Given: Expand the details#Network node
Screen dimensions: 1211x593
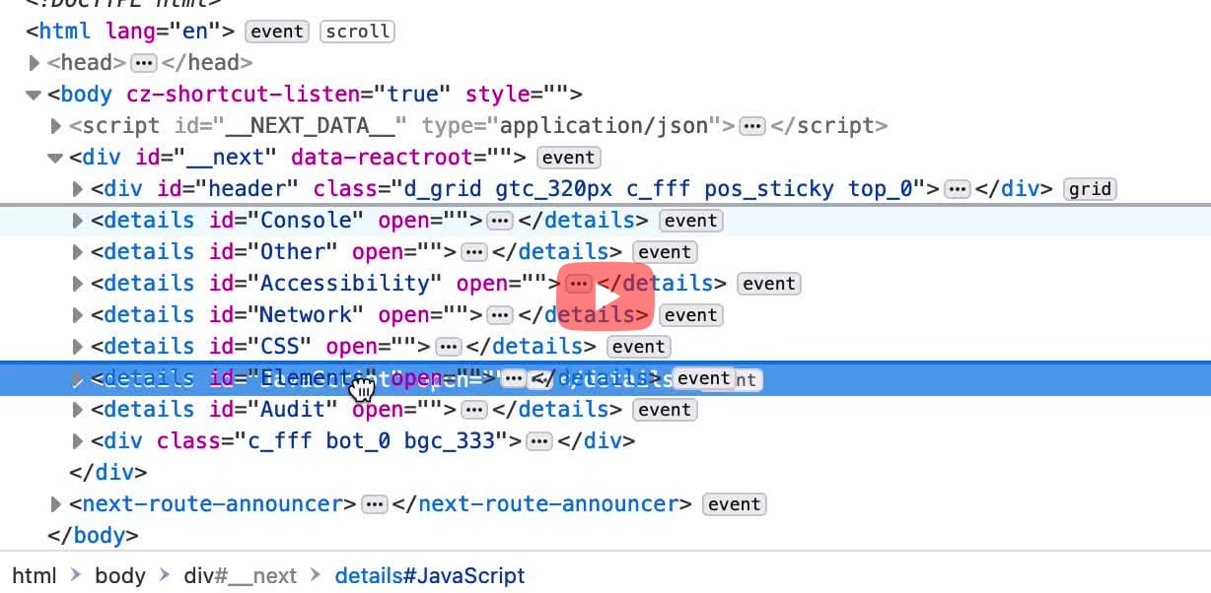Looking at the screenshot, I should [78, 315].
